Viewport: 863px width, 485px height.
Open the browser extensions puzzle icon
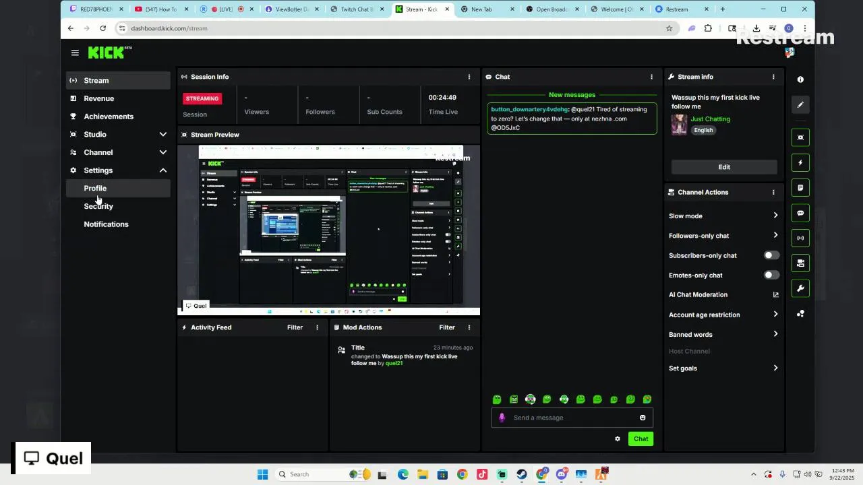[x=708, y=28]
